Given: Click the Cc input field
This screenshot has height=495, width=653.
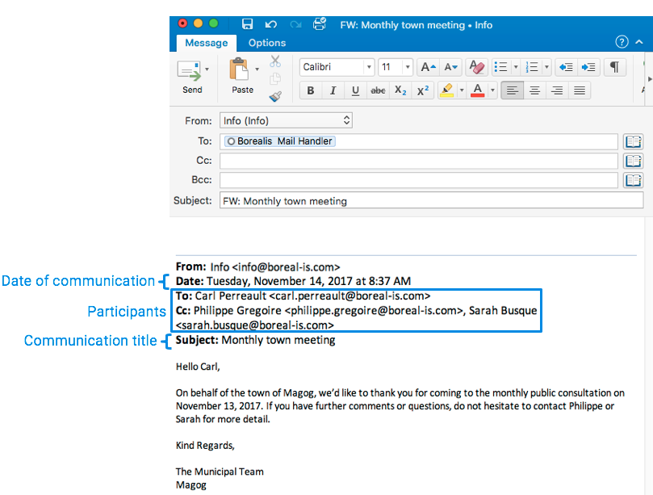Looking at the screenshot, I should pyautogui.click(x=419, y=161).
